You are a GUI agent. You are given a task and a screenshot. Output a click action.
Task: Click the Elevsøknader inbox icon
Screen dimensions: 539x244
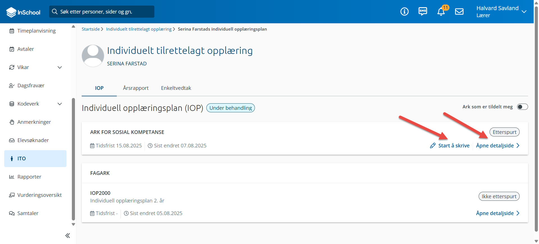point(12,140)
